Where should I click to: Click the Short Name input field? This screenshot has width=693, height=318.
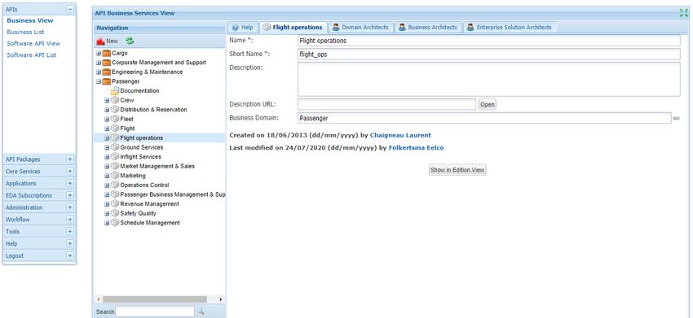(x=489, y=54)
